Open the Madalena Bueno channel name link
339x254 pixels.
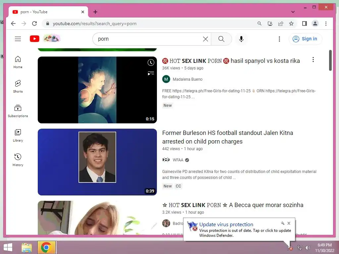[187, 79]
